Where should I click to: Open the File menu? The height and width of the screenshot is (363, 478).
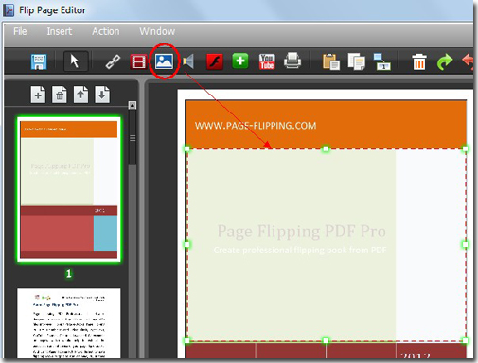pyautogui.click(x=20, y=31)
